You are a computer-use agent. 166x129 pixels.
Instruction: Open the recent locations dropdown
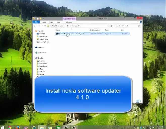[x=42, y=26]
